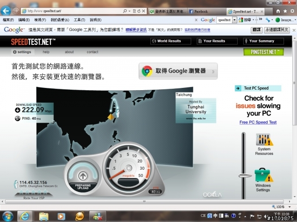Click the Compatibility view icon in address bar

click(x=134, y=11)
